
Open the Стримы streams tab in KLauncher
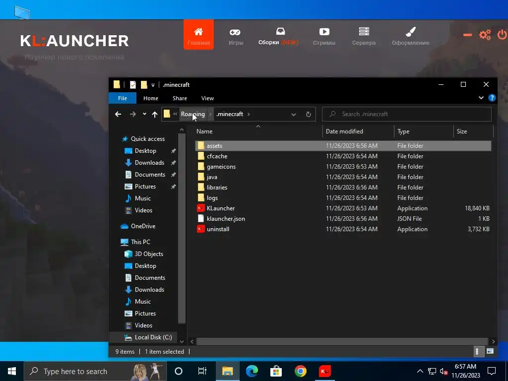point(324,36)
